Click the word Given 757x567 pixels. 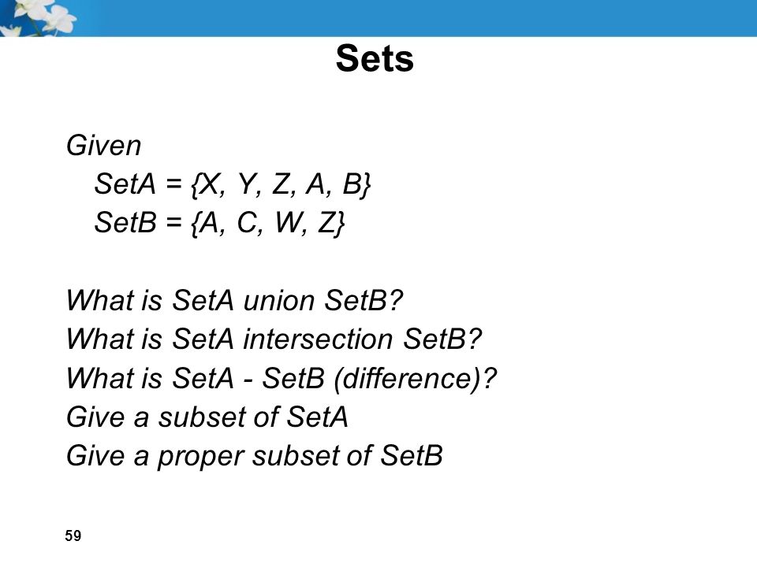pos(103,145)
